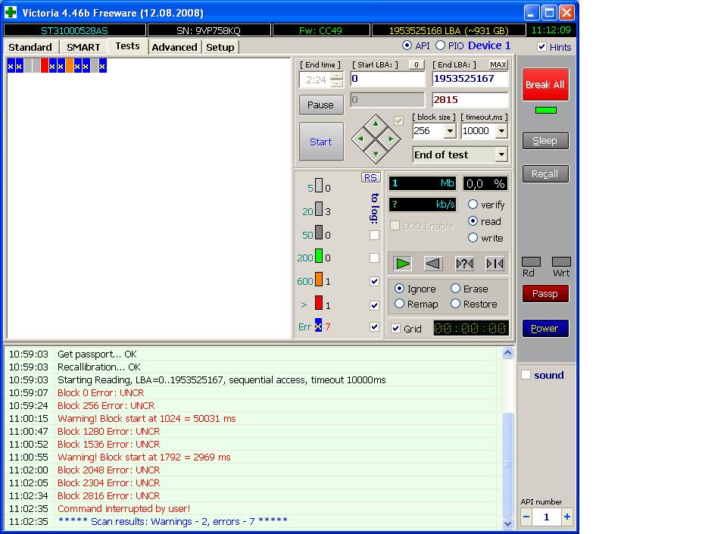Click the grey 20 ms block icon
The height and width of the screenshot is (534, 727).
(x=319, y=208)
